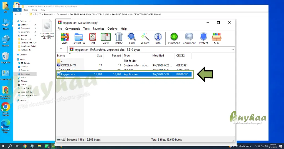Image resolution: width=284 pixels, height=149 pixels.
Task: Select the CorelDRAW installer disc image file
Action: point(47,29)
